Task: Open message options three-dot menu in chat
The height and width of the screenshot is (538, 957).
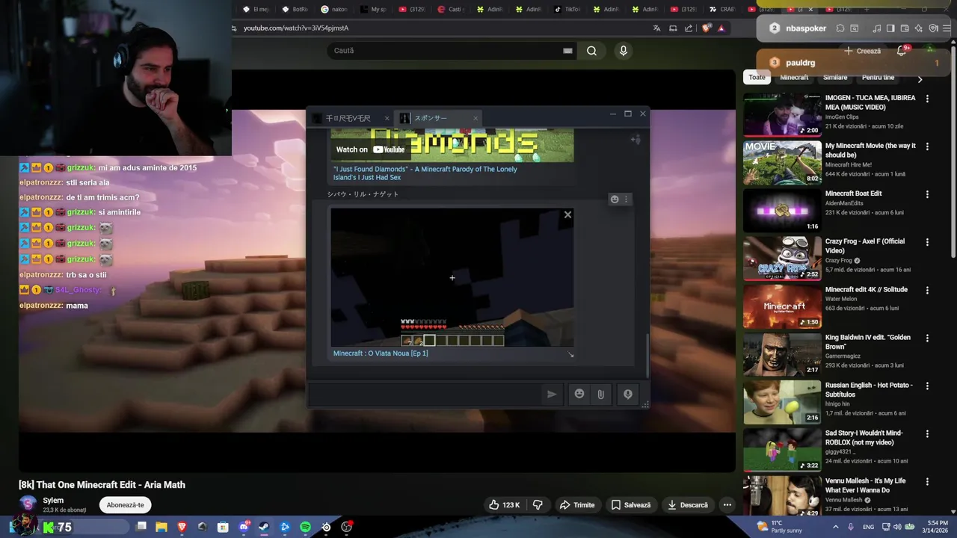Action: (627, 199)
